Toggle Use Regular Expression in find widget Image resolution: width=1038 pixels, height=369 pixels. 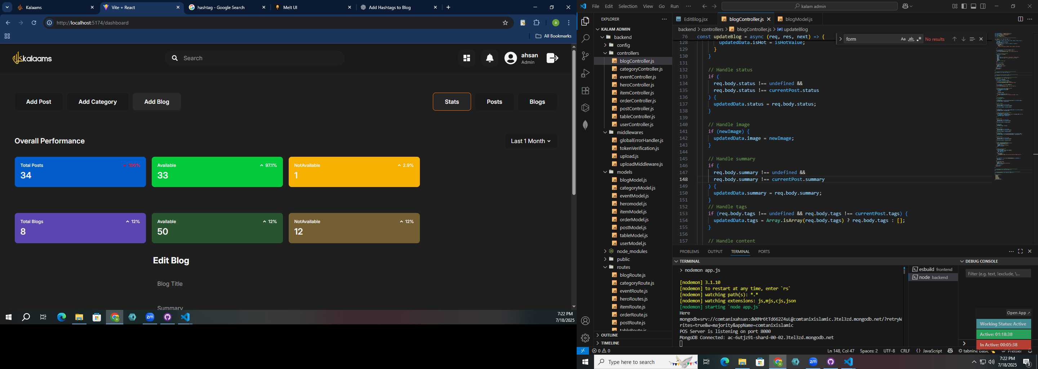pyautogui.click(x=919, y=39)
